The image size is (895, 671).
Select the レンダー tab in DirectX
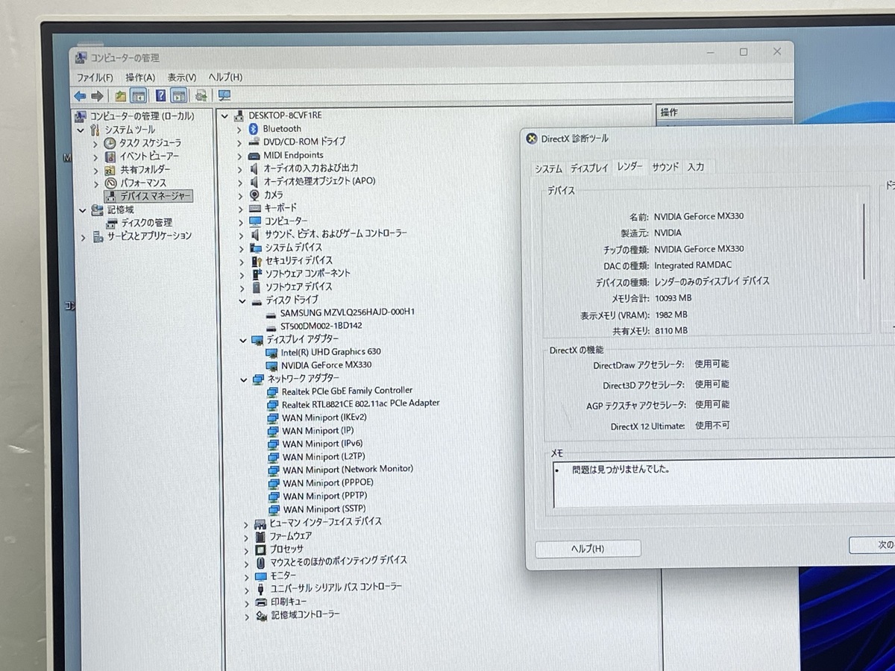pos(629,167)
